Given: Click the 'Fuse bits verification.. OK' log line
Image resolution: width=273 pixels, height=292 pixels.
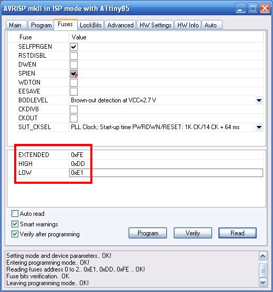Looking at the screenshot, I should tap(38, 276).
